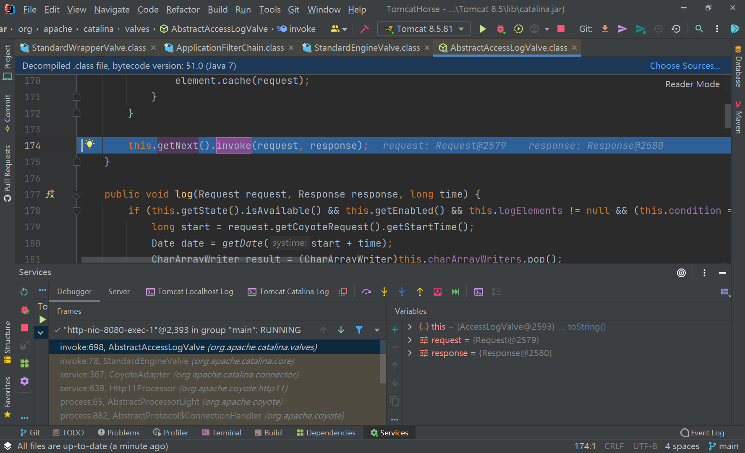Toggle the library frames filter in Frames panel
Image resolution: width=745 pixels, height=453 pixels.
click(359, 330)
